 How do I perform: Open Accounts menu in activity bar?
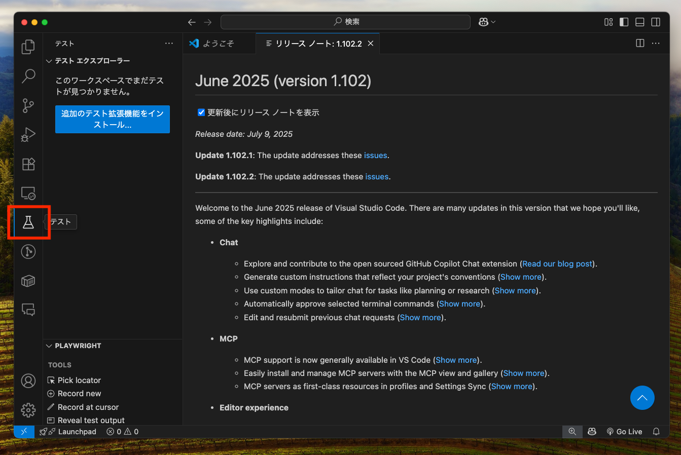click(28, 381)
